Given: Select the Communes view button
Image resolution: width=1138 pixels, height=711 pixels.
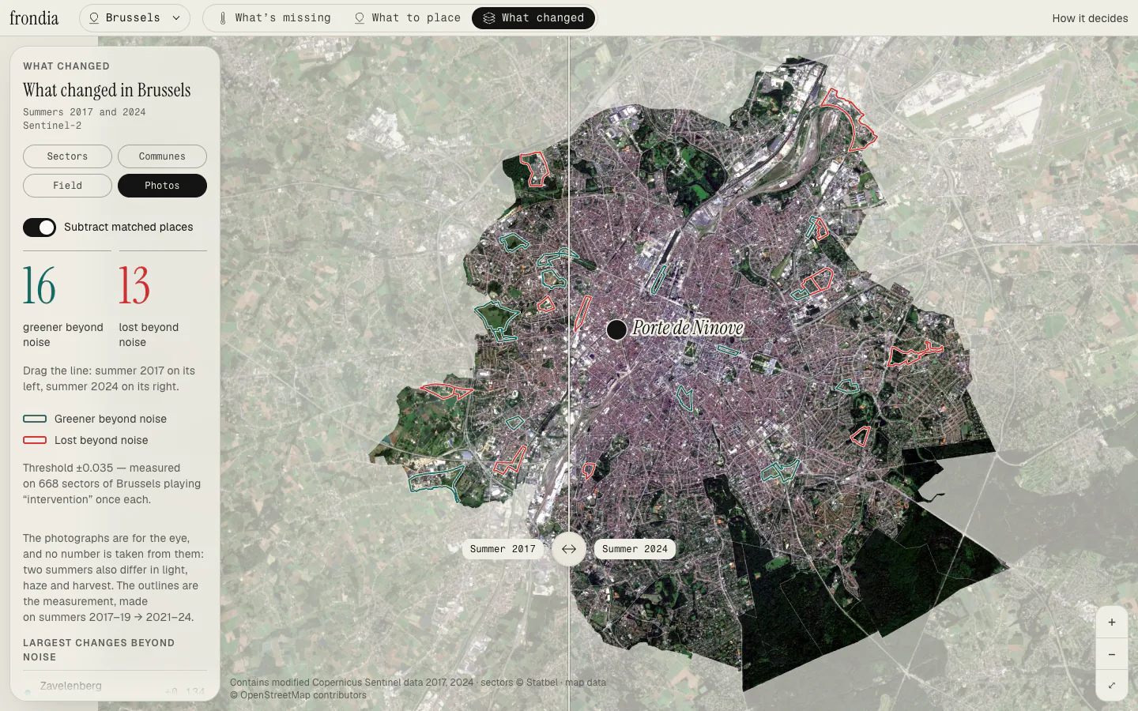Looking at the screenshot, I should 162,156.
